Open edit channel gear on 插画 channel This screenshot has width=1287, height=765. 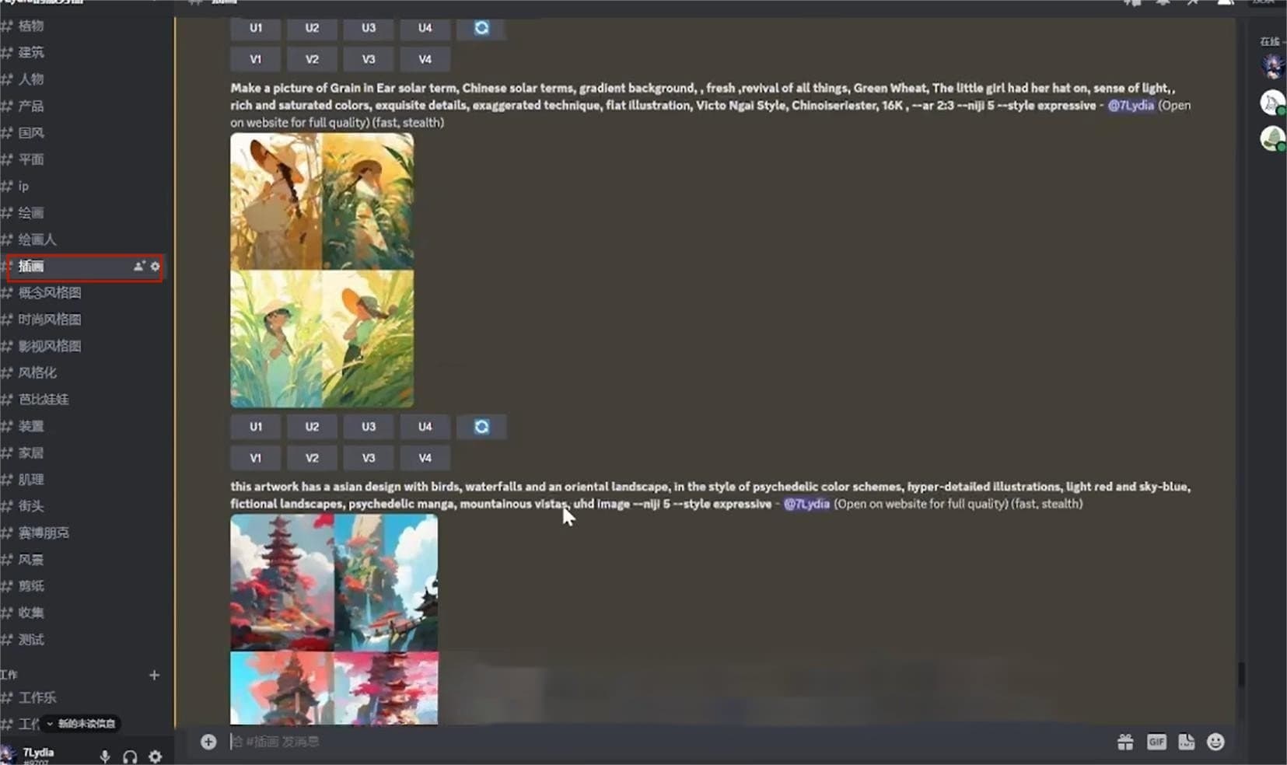click(156, 267)
